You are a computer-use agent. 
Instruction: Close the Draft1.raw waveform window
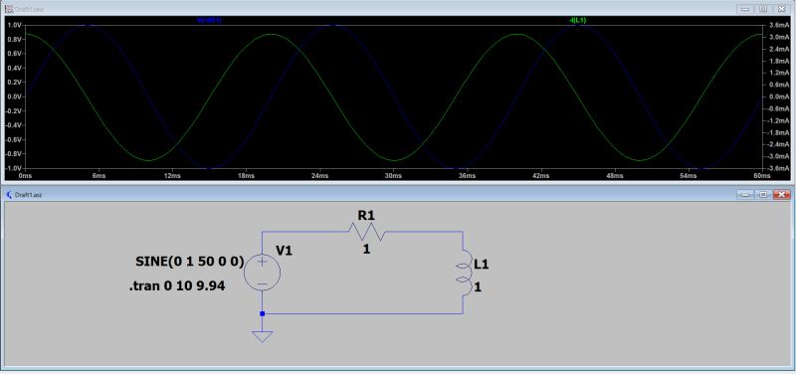tap(782, 9)
